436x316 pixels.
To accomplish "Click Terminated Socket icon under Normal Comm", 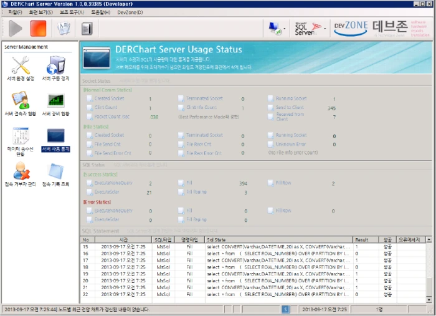I will point(181,98).
